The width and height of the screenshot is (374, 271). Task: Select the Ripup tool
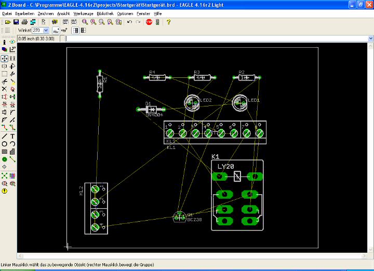tap(12, 128)
